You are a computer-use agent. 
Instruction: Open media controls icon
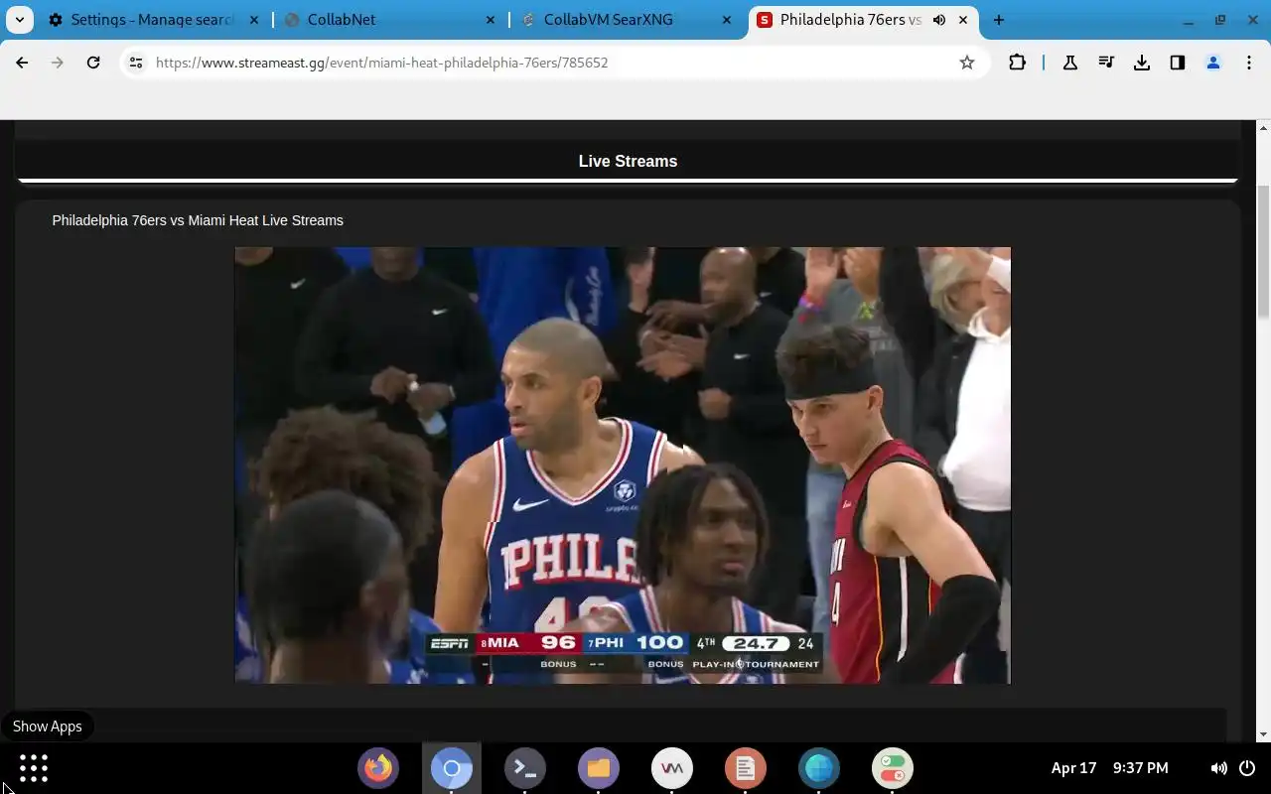(x=1106, y=63)
